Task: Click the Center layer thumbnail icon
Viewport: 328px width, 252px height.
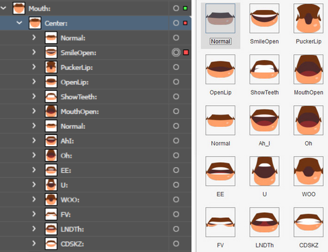Action: [x=35, y=23]
